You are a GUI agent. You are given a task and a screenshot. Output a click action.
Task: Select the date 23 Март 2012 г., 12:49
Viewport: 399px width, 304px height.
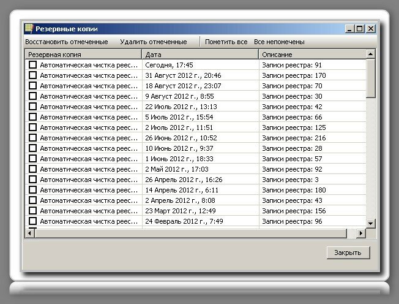click(x=181, y=211)
